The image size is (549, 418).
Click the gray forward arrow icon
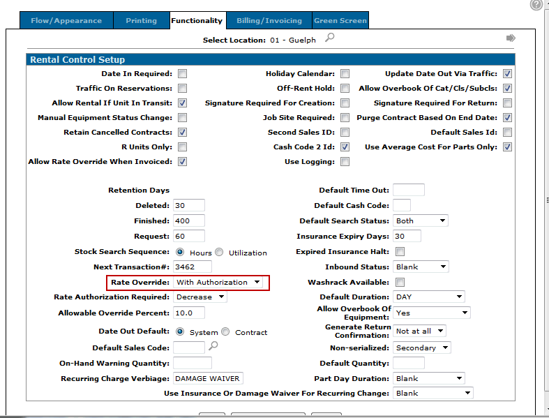[x=511, y=38]
